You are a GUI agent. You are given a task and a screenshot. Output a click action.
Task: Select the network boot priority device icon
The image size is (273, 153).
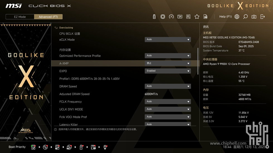tap(105, 147)
